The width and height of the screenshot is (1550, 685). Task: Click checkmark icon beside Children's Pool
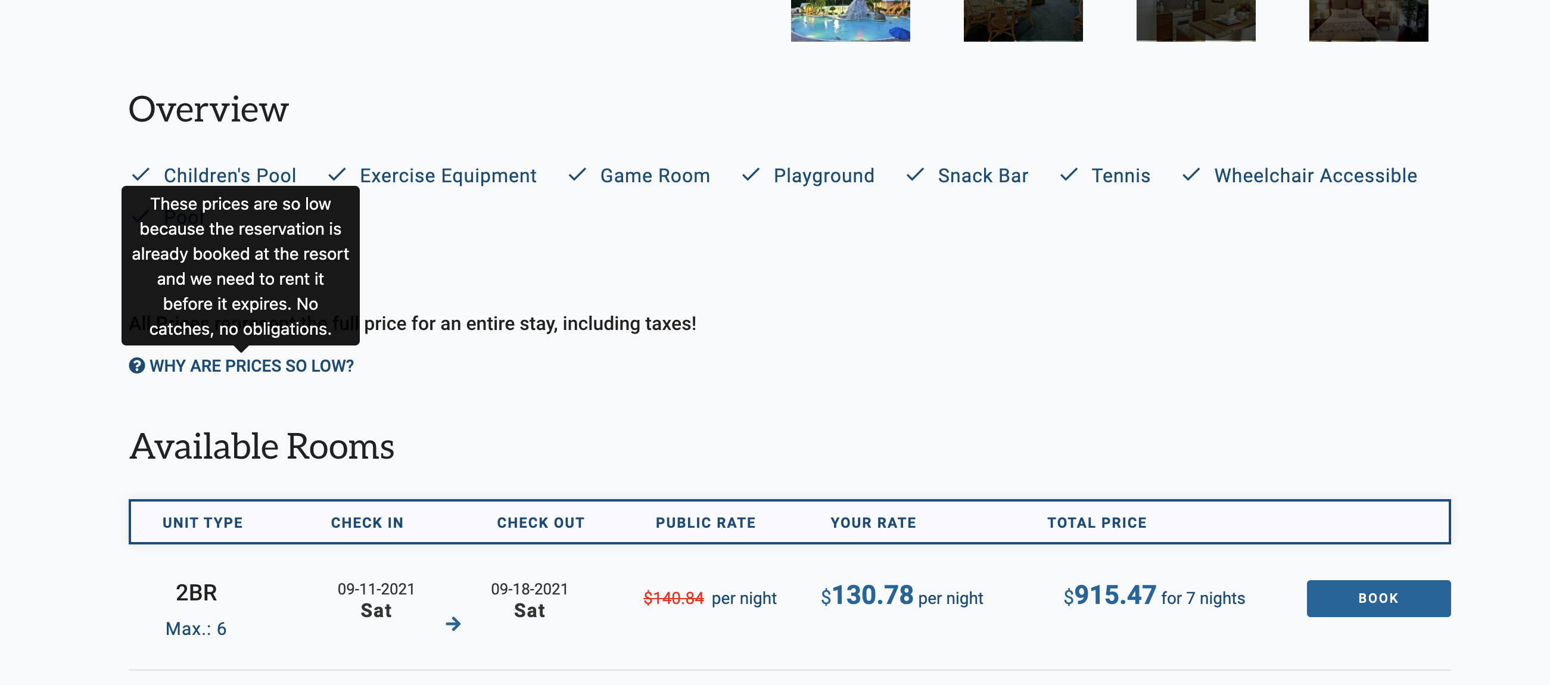[x=140, y=175]
